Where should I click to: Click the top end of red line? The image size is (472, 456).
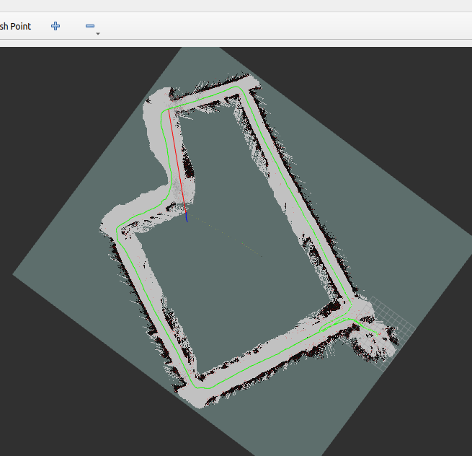click(x=169, y=109)
